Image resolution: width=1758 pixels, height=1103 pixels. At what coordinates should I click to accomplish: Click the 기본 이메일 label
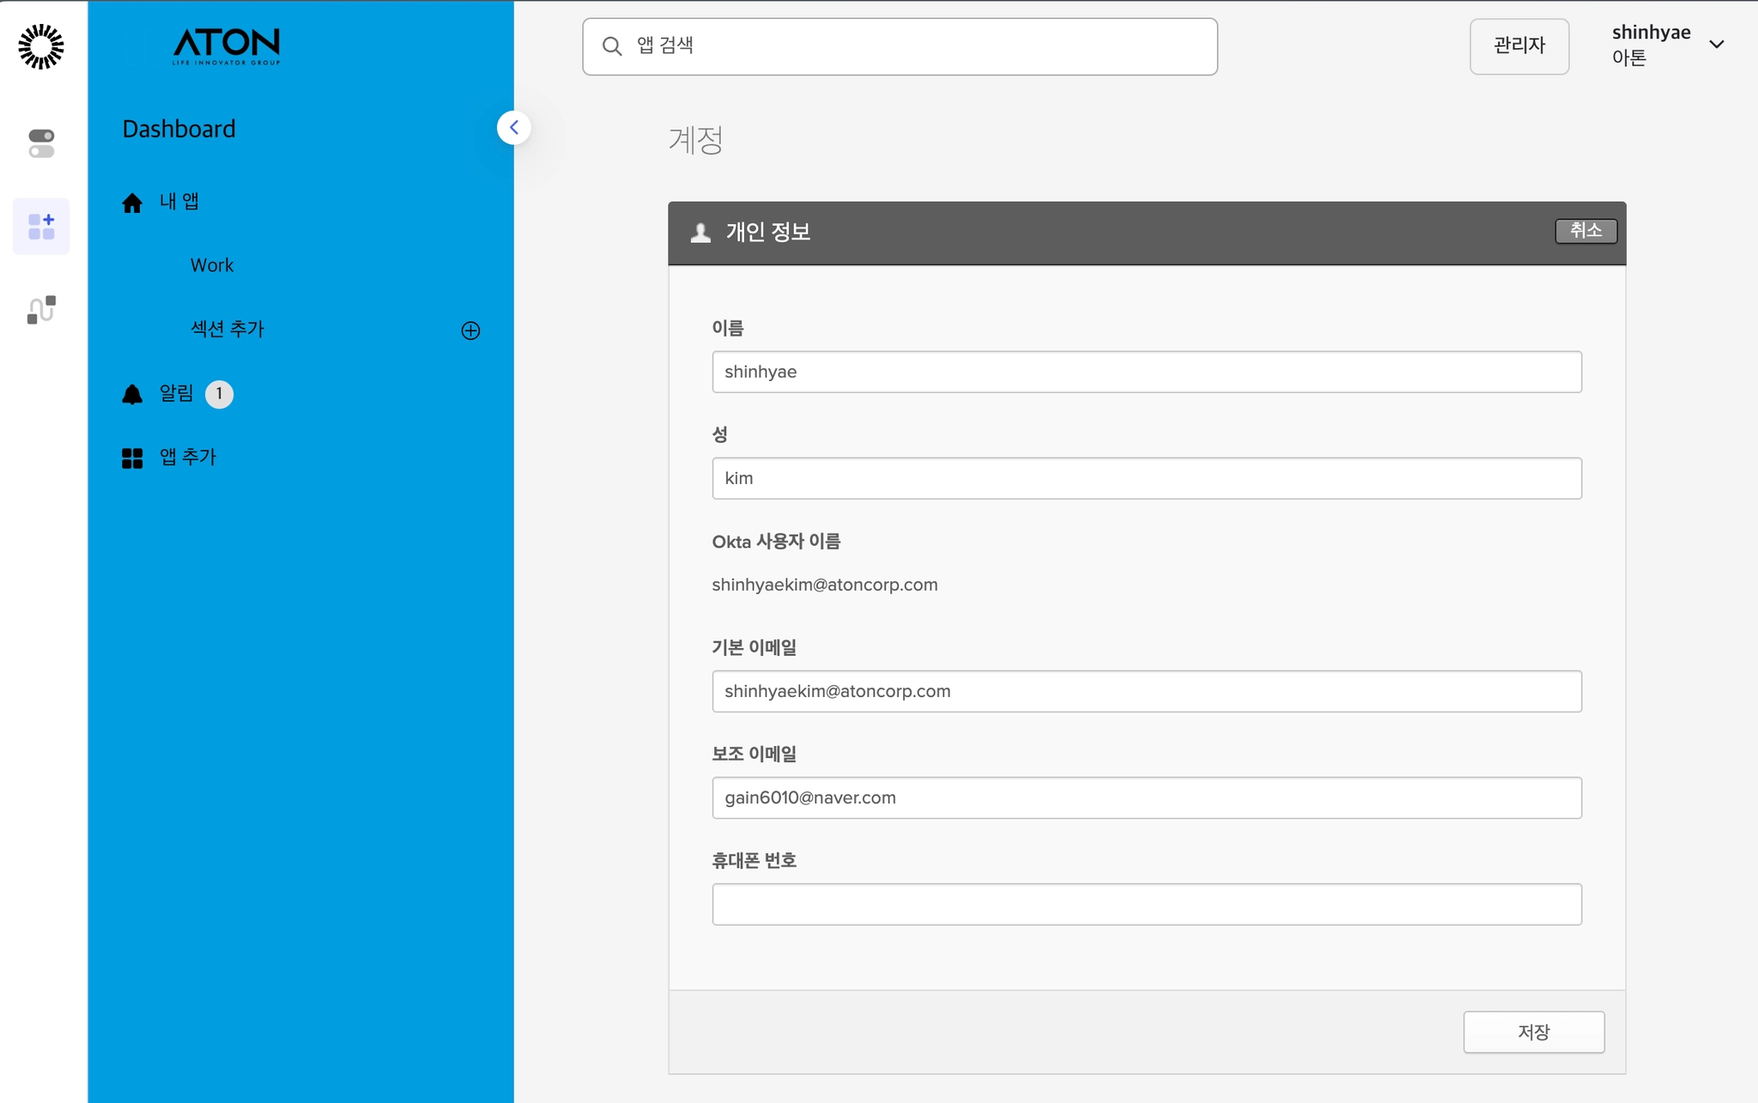click(755, 647)
